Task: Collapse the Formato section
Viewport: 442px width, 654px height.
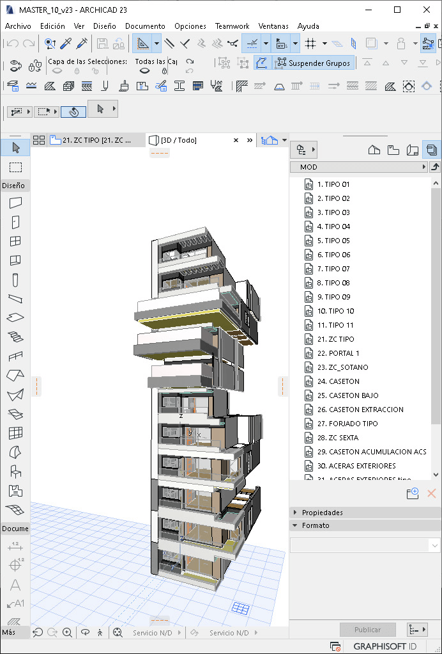Action: pos(296,525)
